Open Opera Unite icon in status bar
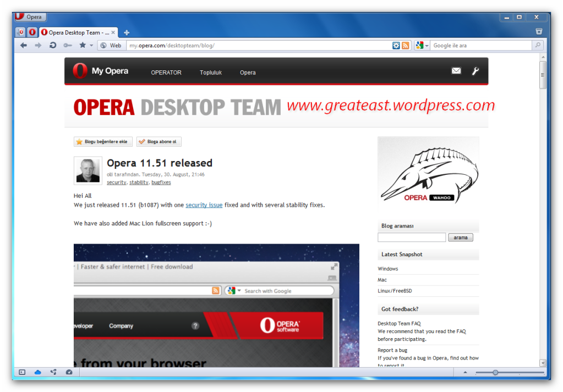The height and width of the screenshot is (392, 563). tap(53, 372)
